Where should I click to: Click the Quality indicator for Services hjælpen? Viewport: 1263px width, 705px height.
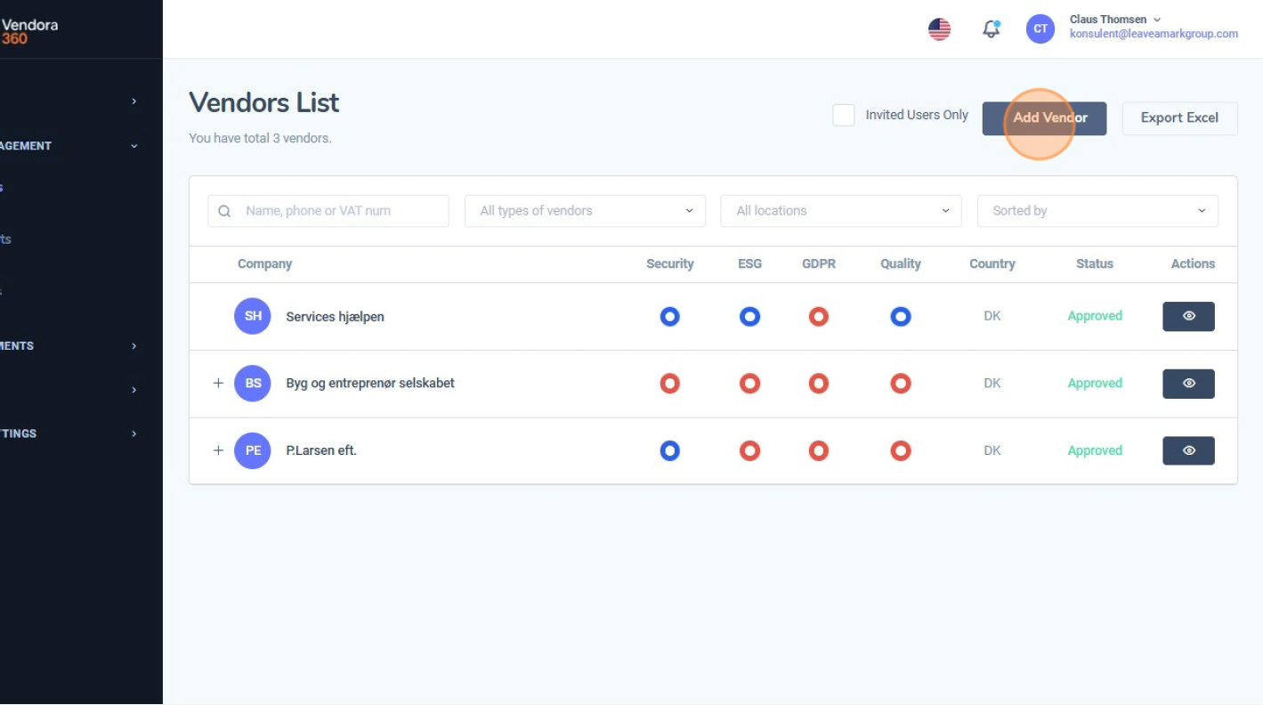(900, 316)
